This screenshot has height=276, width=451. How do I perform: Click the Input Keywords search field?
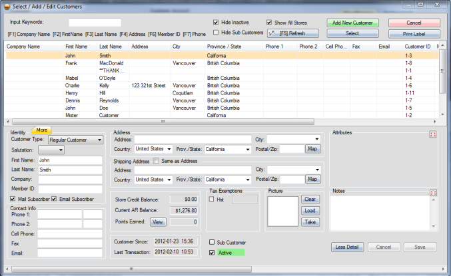click(x=95, y=23)
